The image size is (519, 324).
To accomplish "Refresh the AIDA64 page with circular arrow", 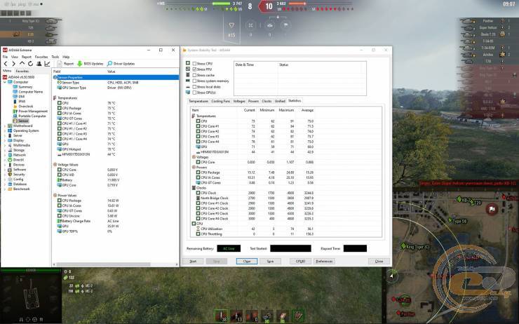I will [x=30, y=64].
